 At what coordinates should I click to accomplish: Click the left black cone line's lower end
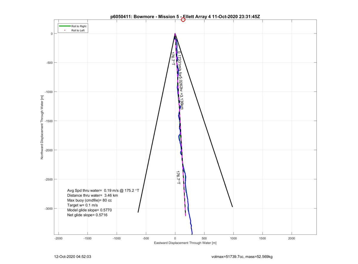pos(138,212)
